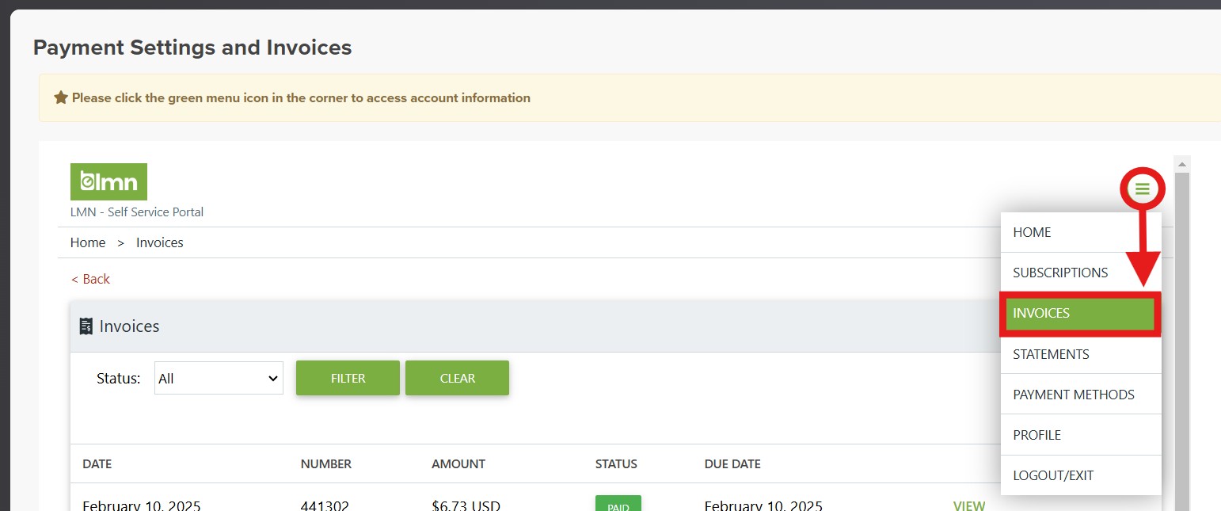Navigate to Home breadcrumb
The width and height of the screenshot is (1221, 511).
coord(88,242)
